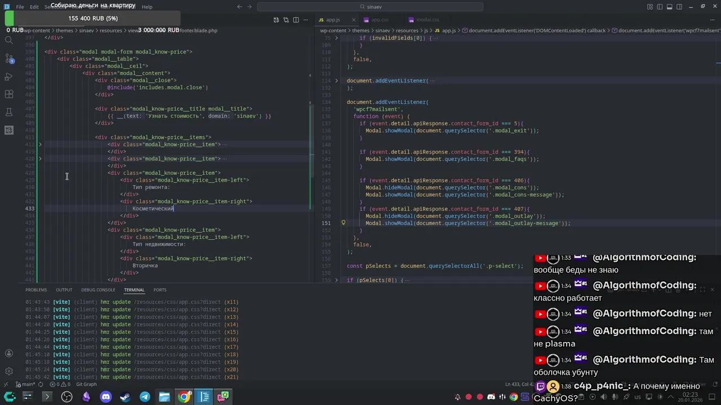Image resolution: width=721 pixels, height=405 pixels.
Task: Click errors and warnings count in status bar
Action: click(x=60, y=384)
